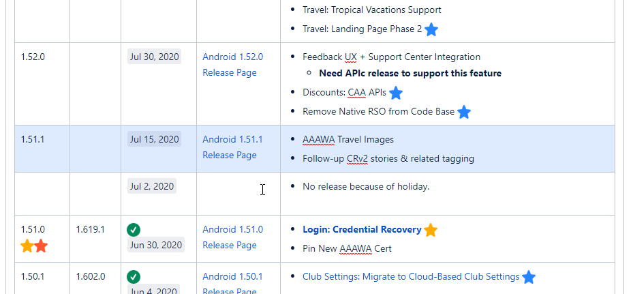This screenshot has width=633, height=294.
Task: Select the Jul 15, 2020 date chip
Action: 154,139
